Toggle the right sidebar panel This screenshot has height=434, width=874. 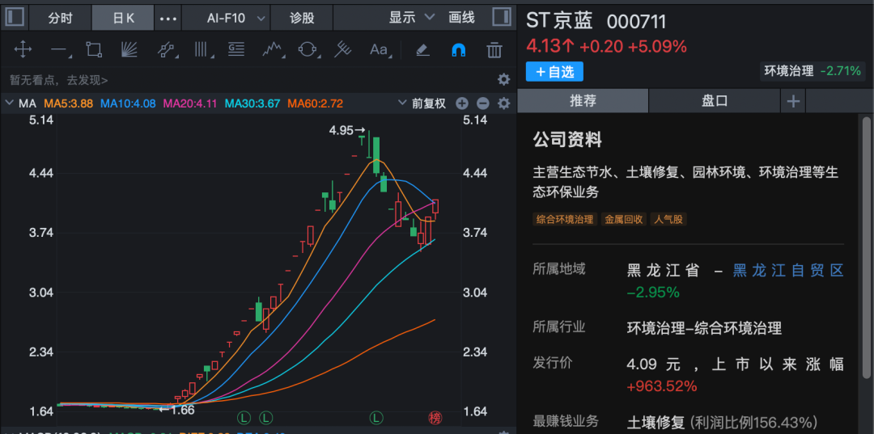(502, 17)
